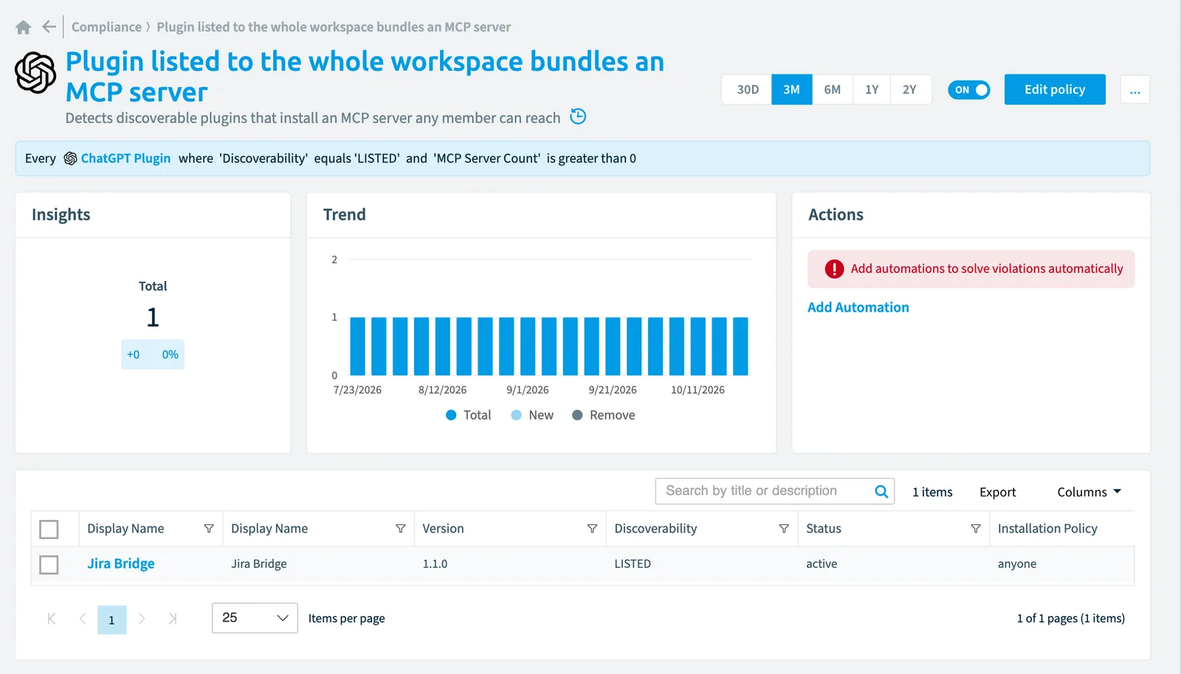Click the Edit policy button
The image size is (1181, 674).
click(1055, 89)
